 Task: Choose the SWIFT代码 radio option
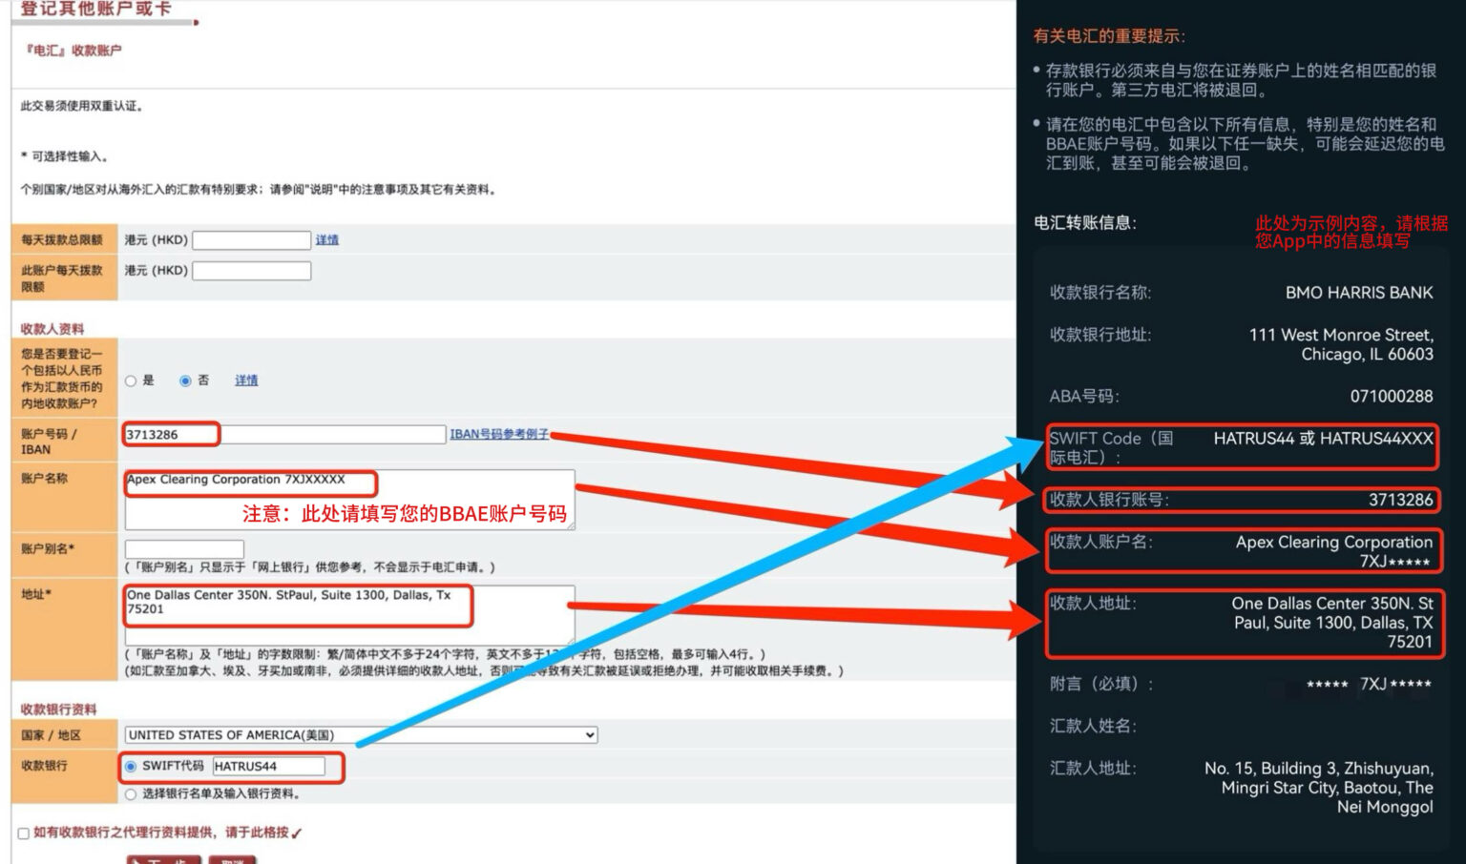tap(131, 767)
